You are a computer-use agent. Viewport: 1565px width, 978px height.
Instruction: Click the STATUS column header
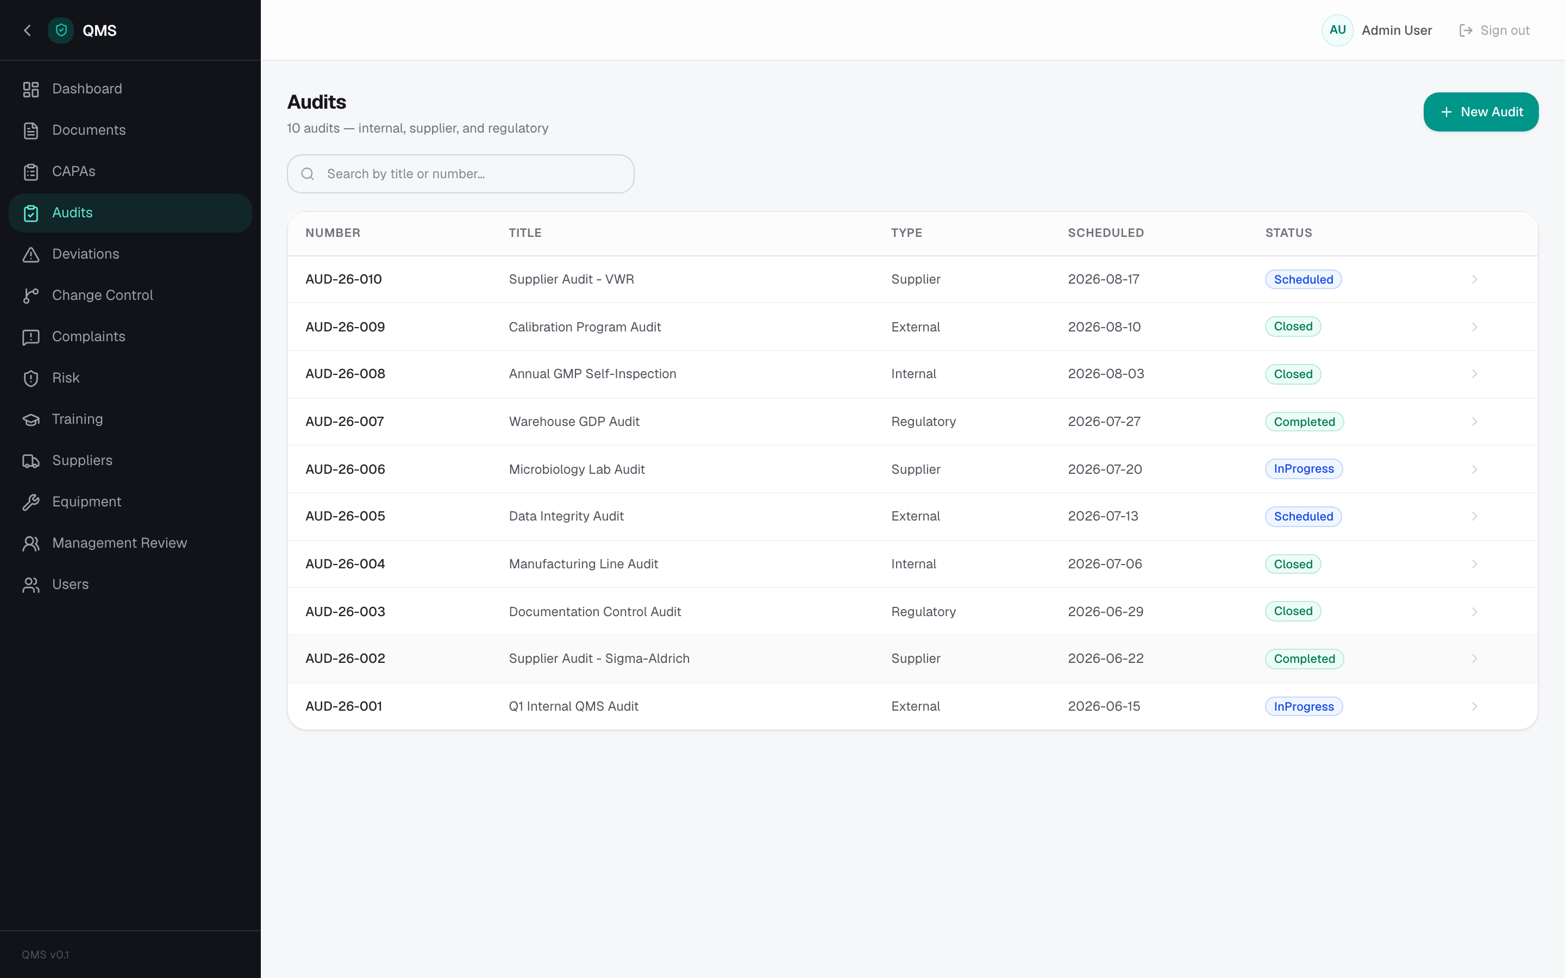pyautogui.click(x=1288, y=233)
